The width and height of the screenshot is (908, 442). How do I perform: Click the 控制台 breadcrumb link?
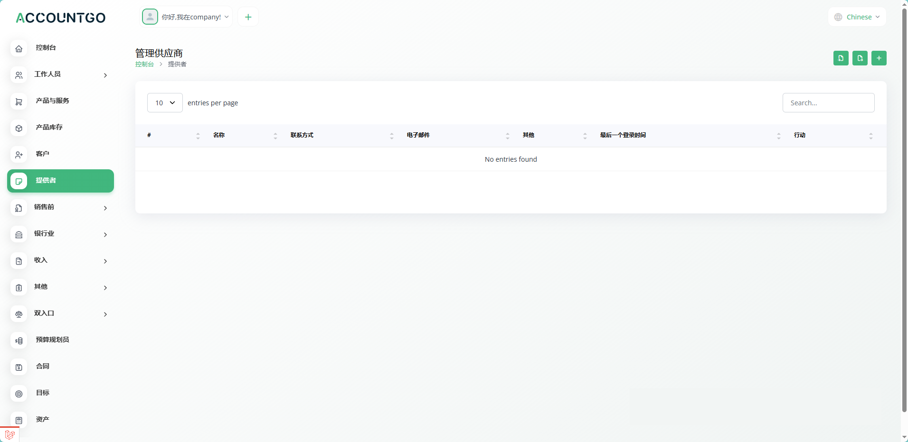pyautogui.click(x=144, y=64)
